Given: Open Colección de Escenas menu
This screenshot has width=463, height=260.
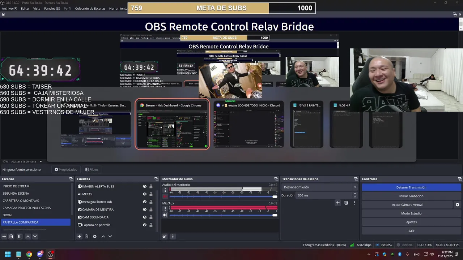Looking at the screenshot, I should 90,8.
